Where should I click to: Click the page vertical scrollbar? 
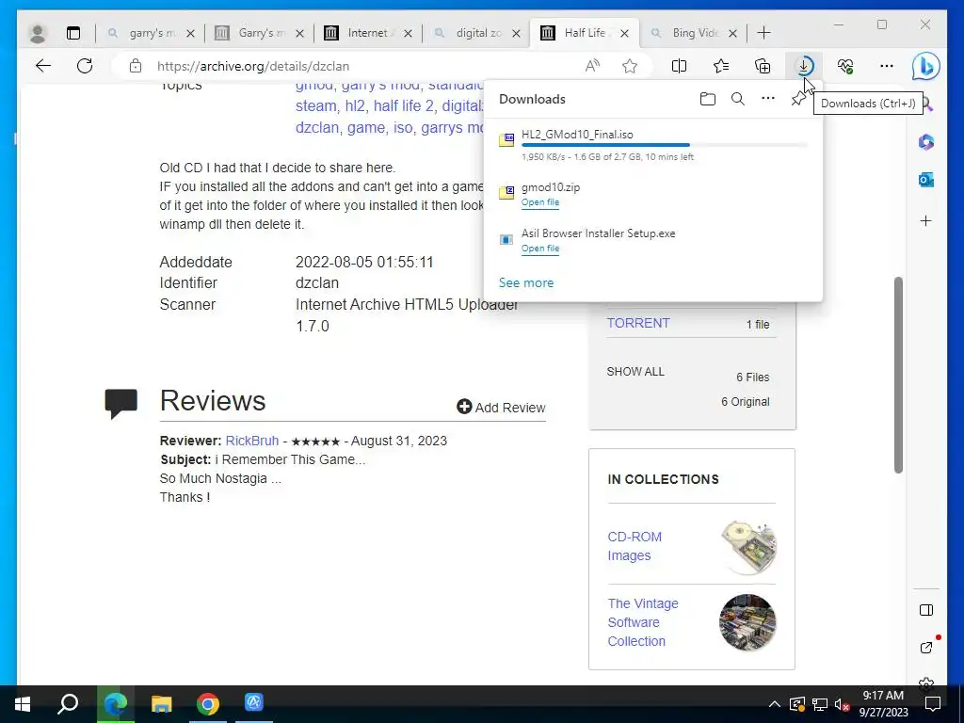(898, 375)
